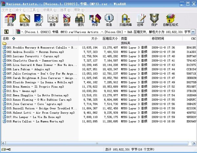The image size is (197, 153).
Task: Sort by the 压缩后大小 column header
Action: pos(109,39)
